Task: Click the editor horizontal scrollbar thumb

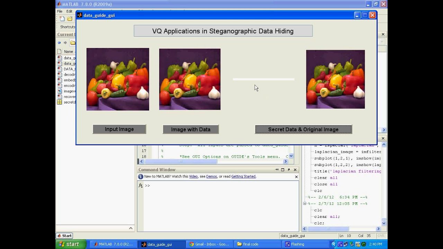Action: tap(181, 162)
